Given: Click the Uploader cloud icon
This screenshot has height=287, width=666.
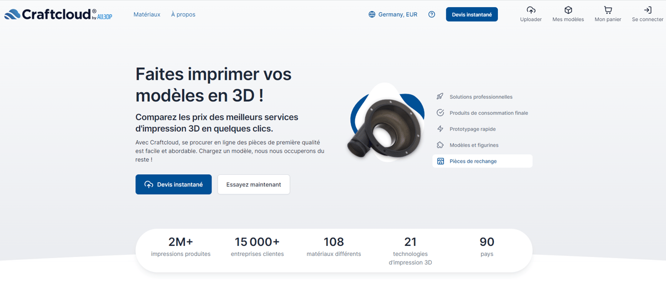Looking at the screenshot, I should 531,10.
